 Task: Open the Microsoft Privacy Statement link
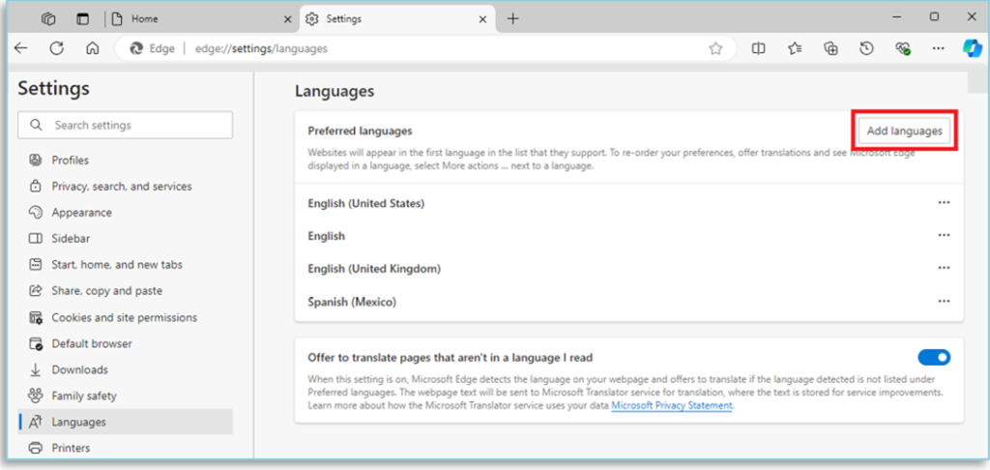point(672,406)
